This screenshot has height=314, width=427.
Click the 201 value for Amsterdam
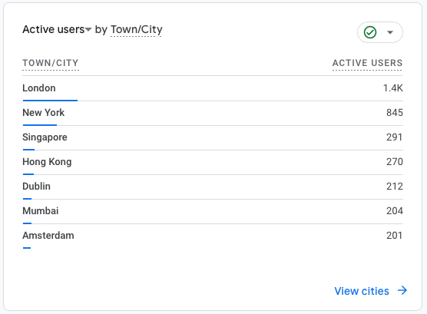(x=395, y=235)
